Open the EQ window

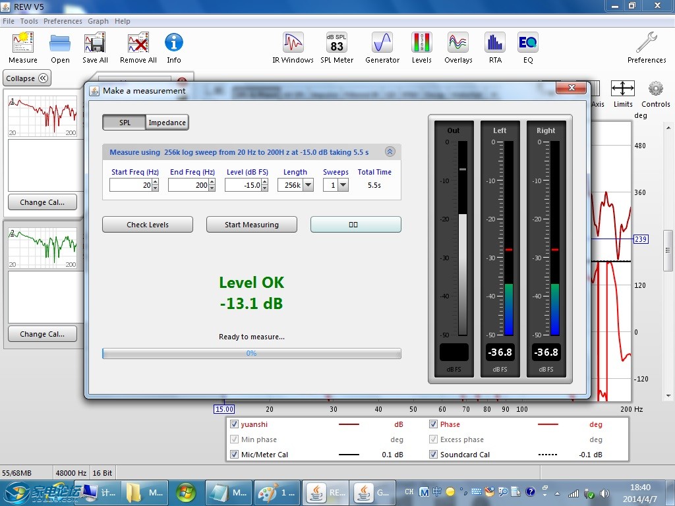click(528, 47)
